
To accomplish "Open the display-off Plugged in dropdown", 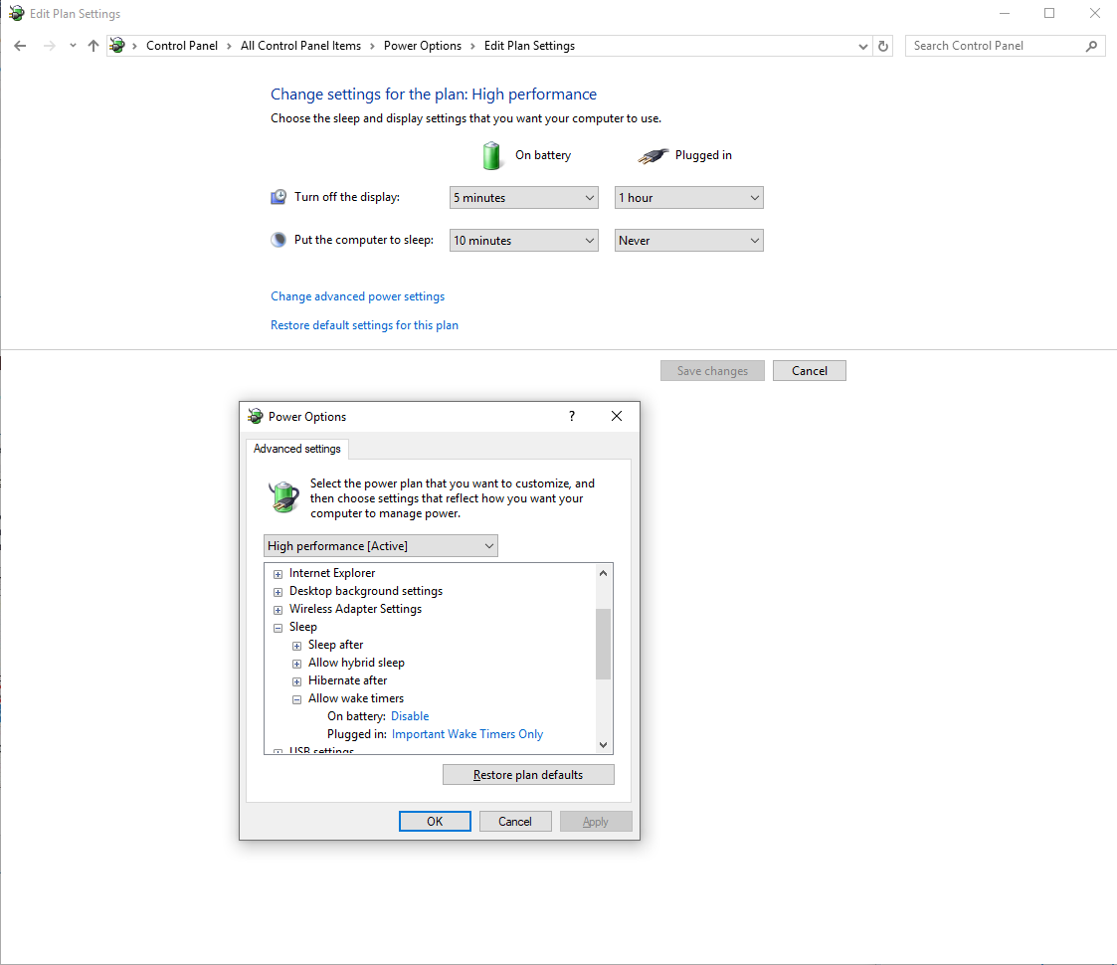I will (x=688, y=198).
